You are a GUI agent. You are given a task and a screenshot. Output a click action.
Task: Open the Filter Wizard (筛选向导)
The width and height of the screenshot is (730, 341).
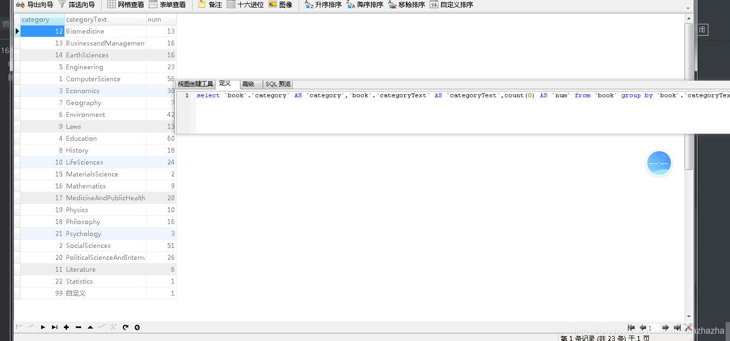(x=76, y=5)
